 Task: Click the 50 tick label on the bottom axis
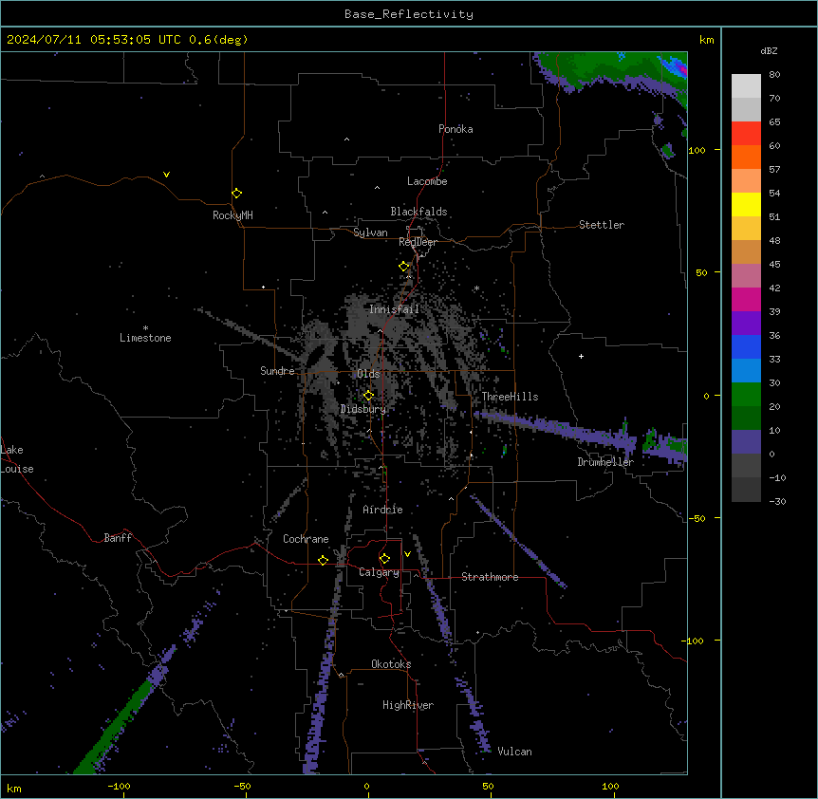click(488, 786)
